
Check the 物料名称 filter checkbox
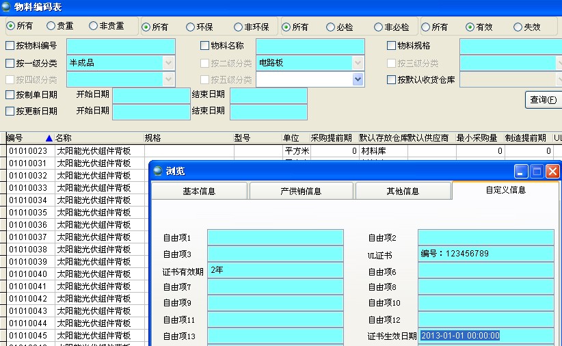204,46
